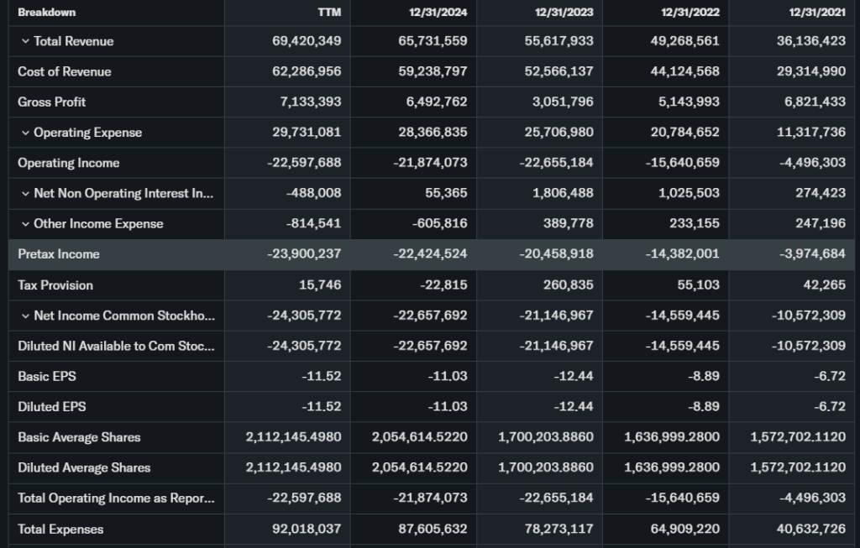This screenshot has height=548, width=860.
Task: Click the Diluted Average Shares row label
Action: click(82, 467)
